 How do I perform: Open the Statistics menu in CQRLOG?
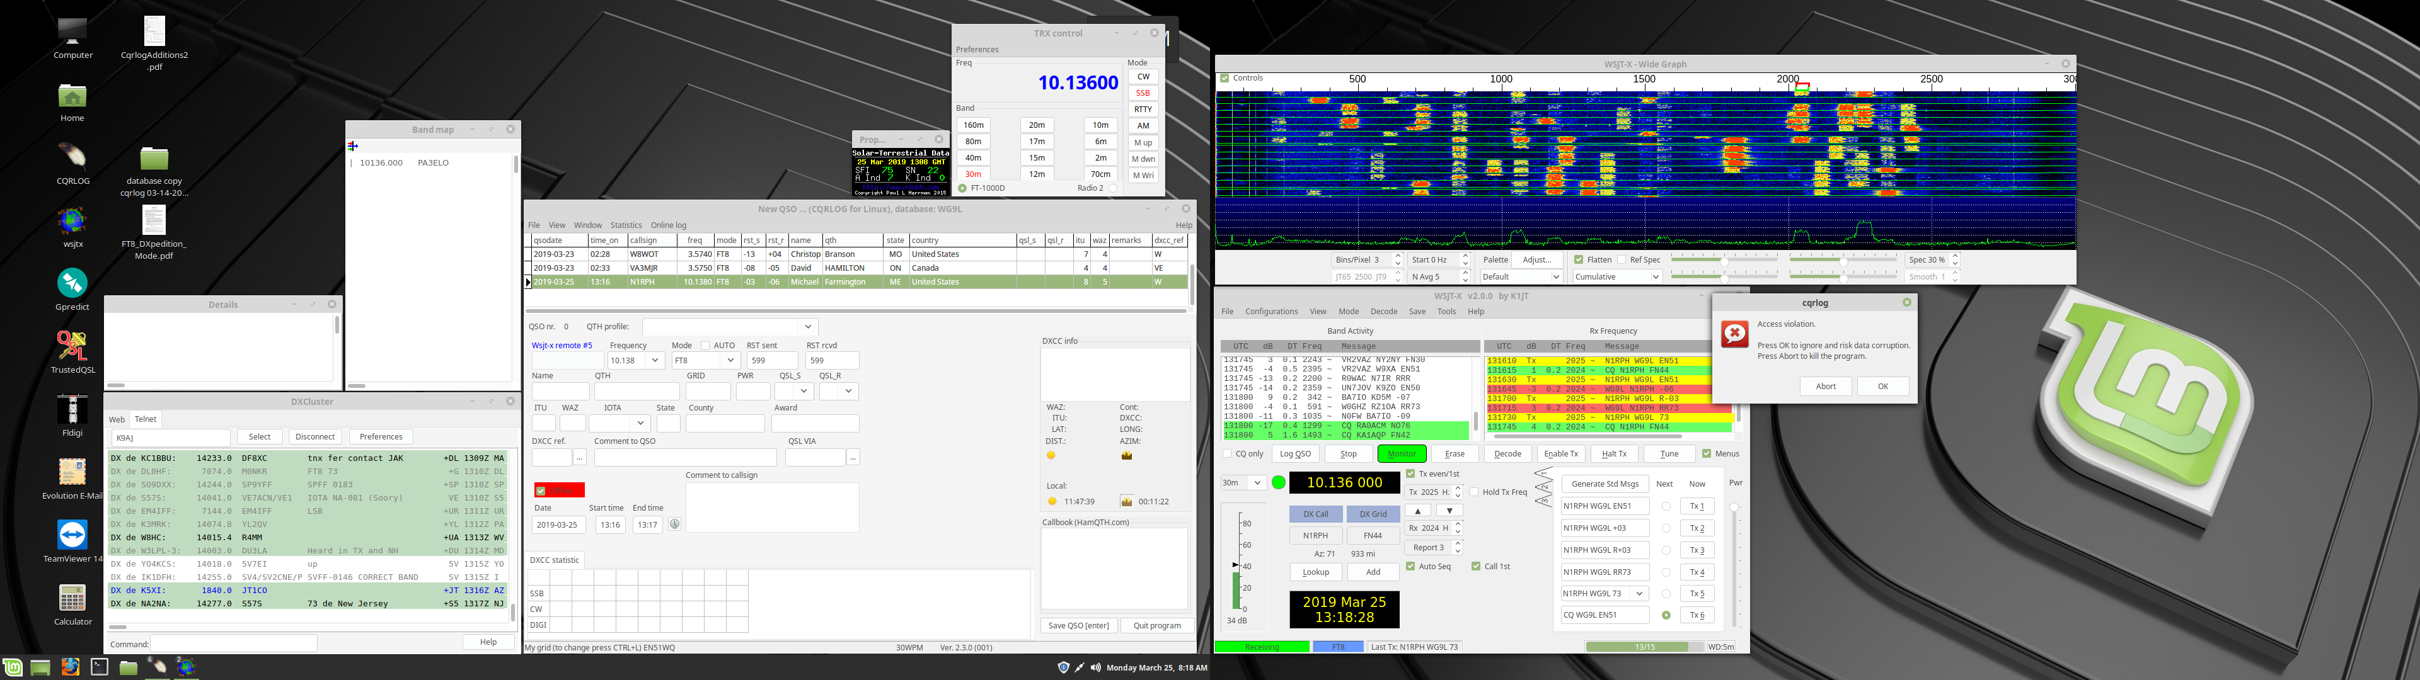626,225
